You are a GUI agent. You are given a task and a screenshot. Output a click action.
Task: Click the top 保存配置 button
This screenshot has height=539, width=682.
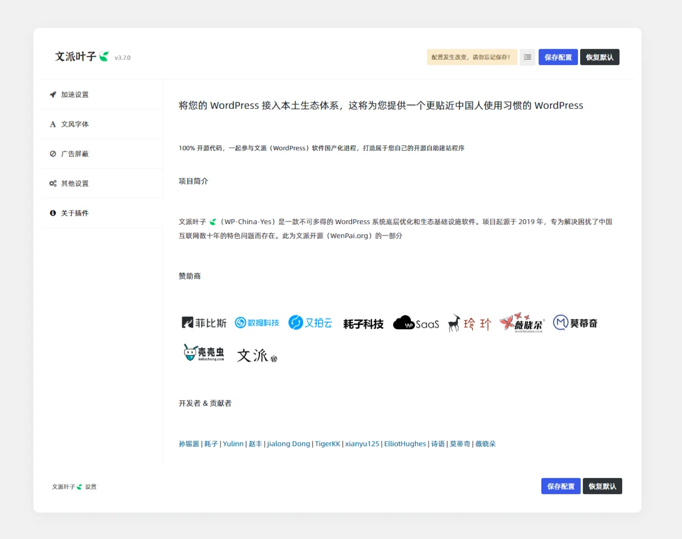click(557, 57)
